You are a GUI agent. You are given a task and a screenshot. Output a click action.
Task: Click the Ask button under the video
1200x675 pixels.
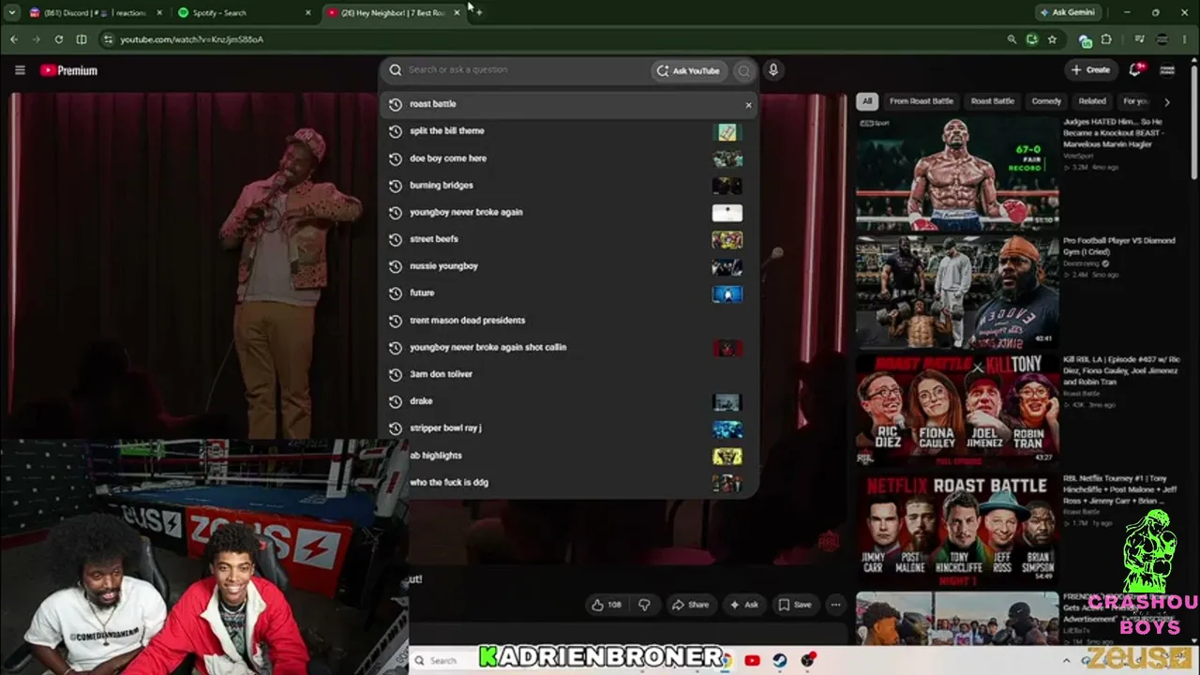pyautogui.click(x=744, y=605)
